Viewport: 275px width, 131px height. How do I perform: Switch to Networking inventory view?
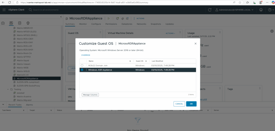[x=28, y=23]
